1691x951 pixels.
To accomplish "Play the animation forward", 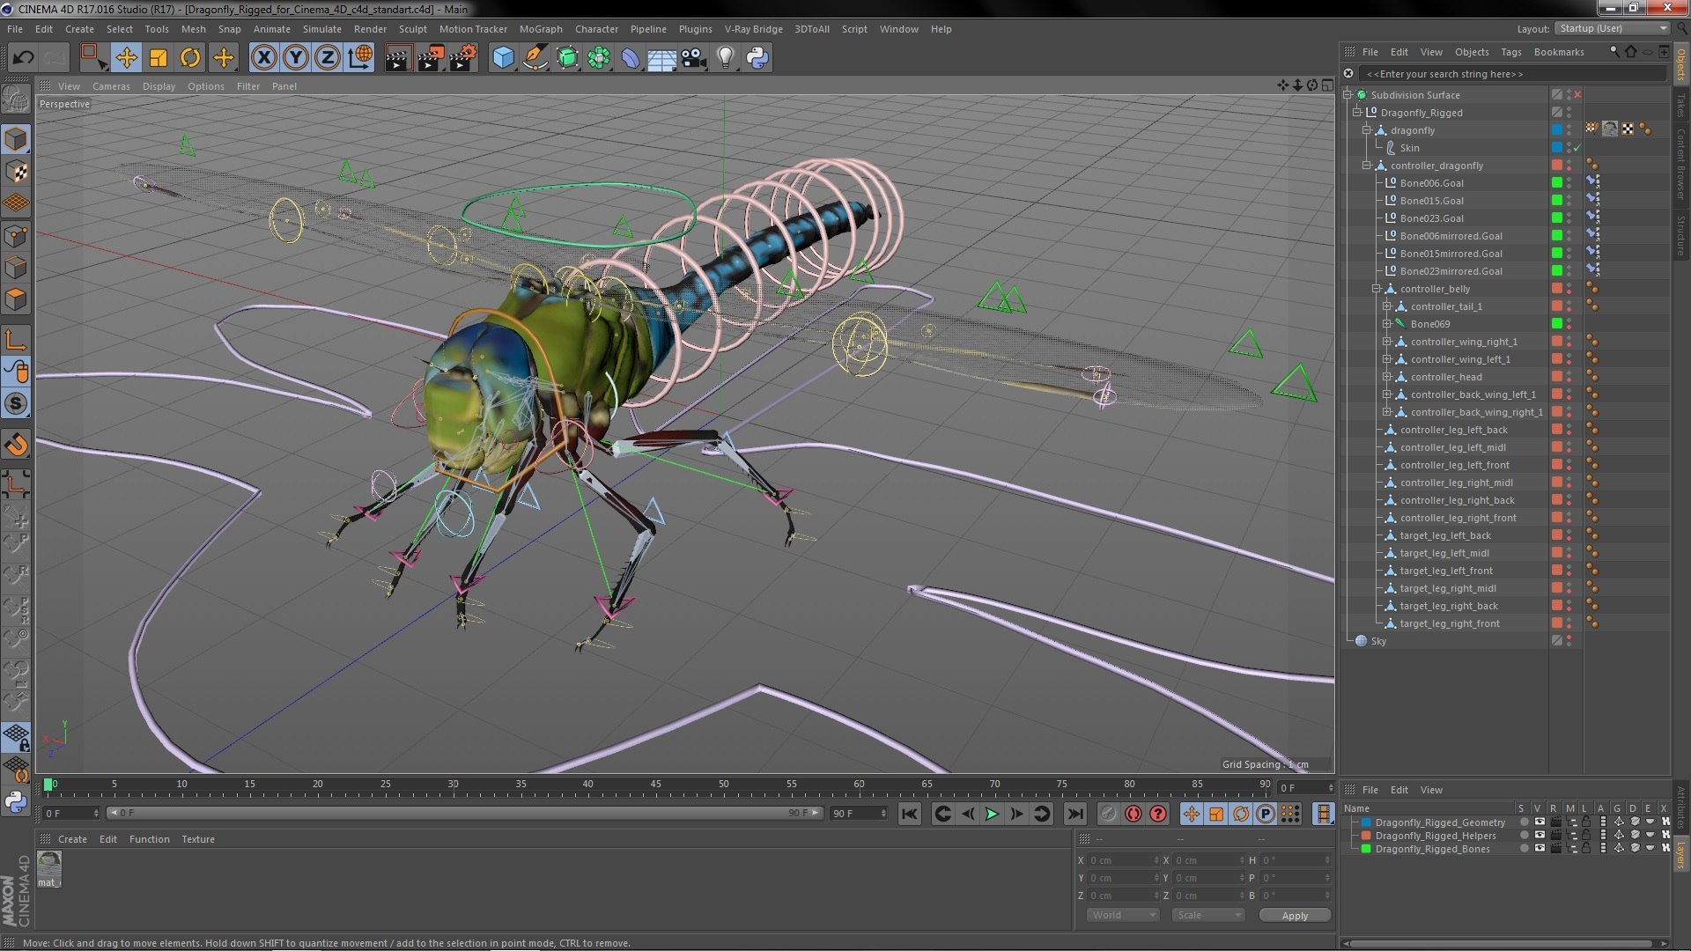I will (992, 814).
